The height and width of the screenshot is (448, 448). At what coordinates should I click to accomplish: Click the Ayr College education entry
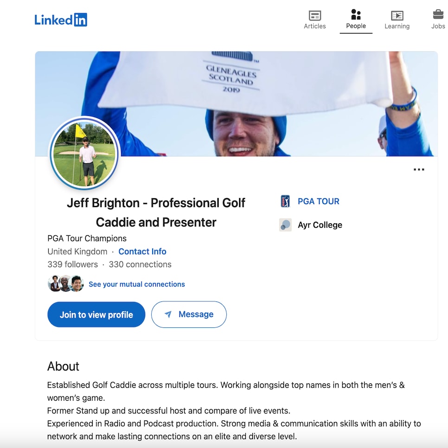pos(320,225)
